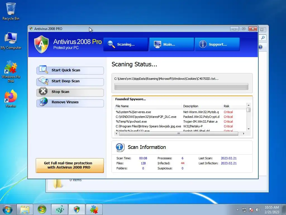This screenshot has height=215, width=286.
Task: Click the Remove Viruses button
Action: point(70,103)
